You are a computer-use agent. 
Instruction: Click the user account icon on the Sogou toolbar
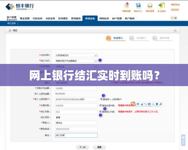click(153, 104)
